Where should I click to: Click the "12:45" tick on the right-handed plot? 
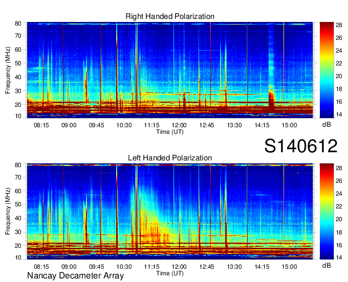[x=207, y=125]
